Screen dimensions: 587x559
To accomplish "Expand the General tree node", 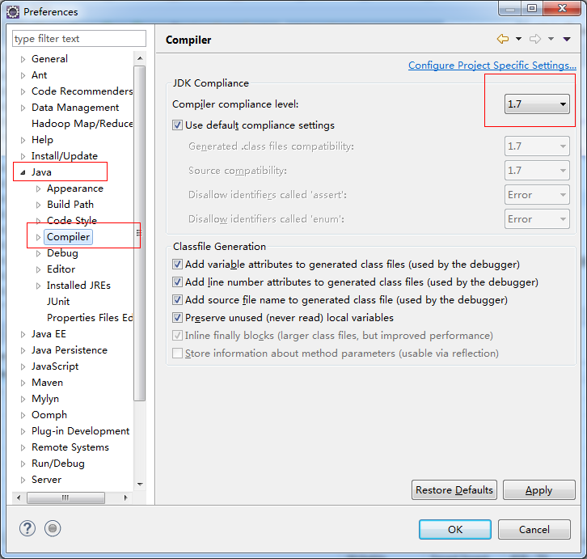I will click(23, 59).
